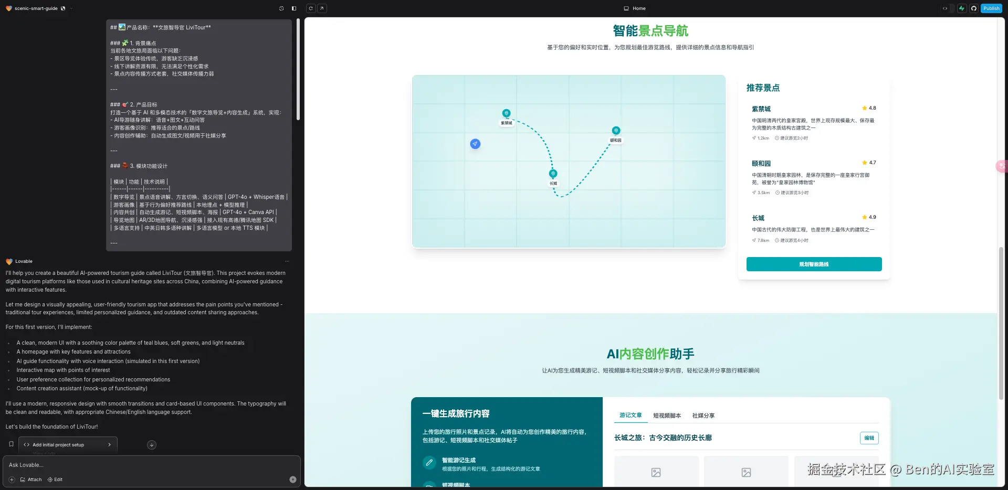Click the blue current location marker on the map
Viewport: 1008px width, 490px height.
click(x=475, y=144)
